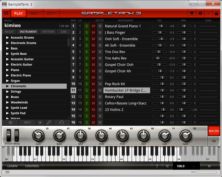The image size is (222, 177).
Task: Mute part 2 J Bass Finger
Action: pos(93,33)
